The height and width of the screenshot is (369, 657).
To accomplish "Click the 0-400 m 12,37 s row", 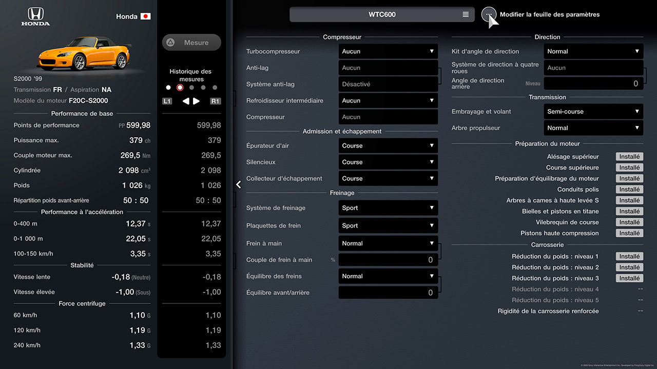I will [x=82, y=223].
